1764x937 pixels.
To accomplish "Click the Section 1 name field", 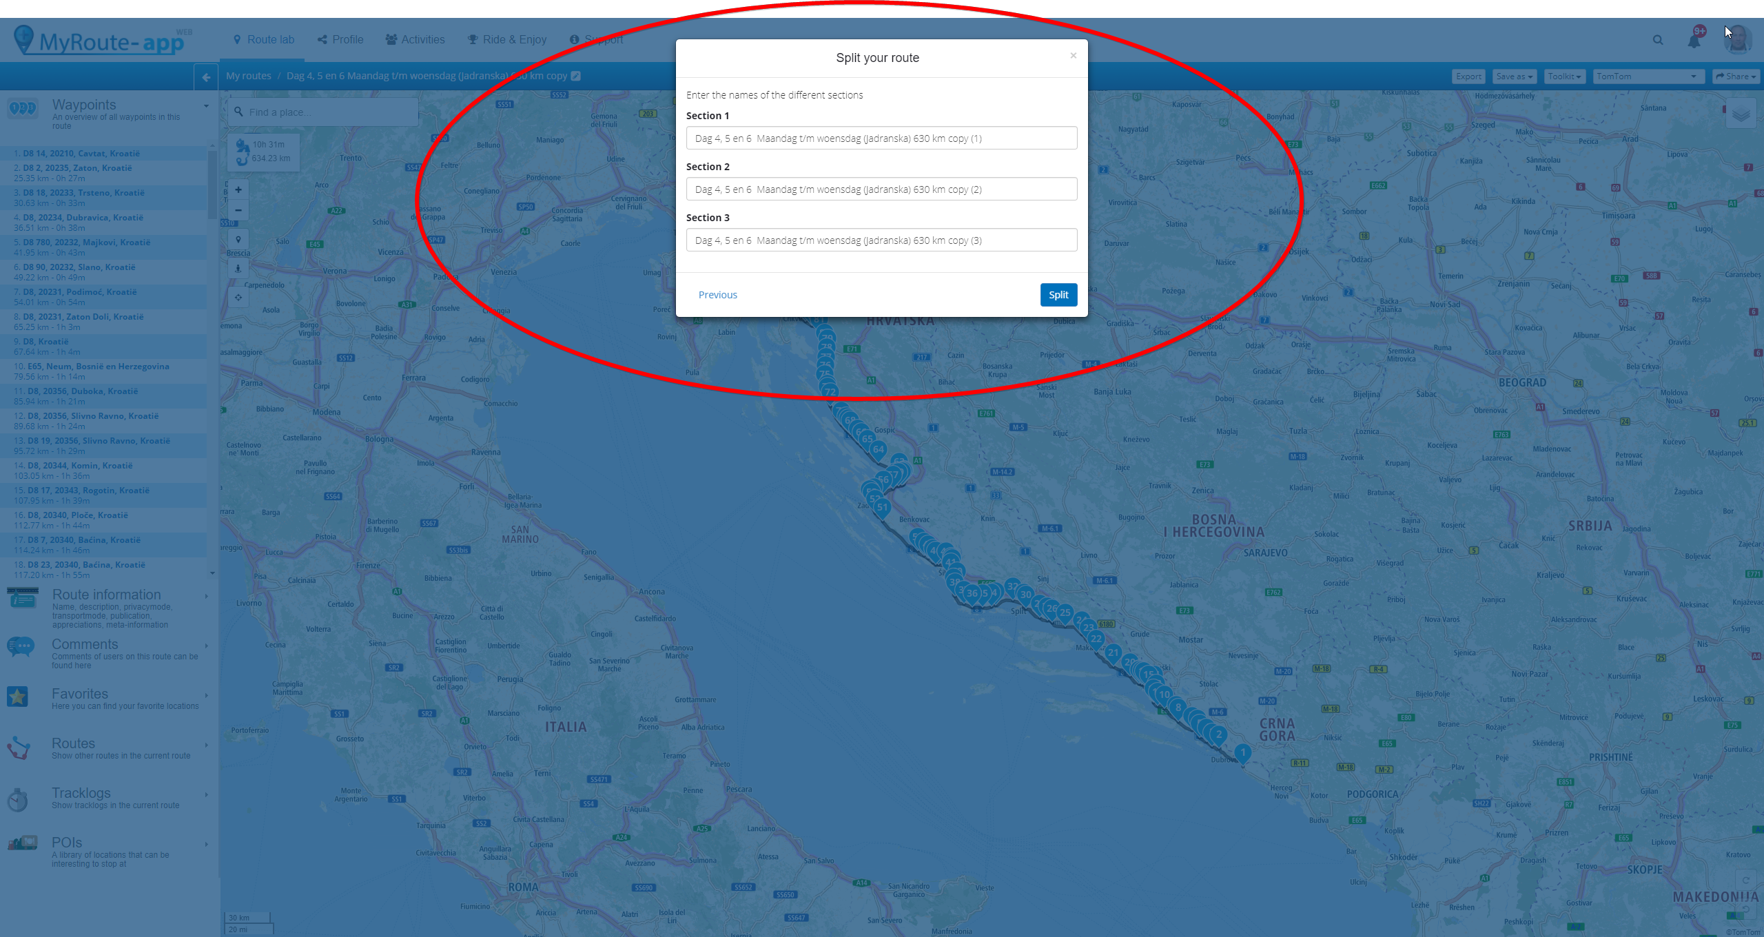I will (881, 138).
